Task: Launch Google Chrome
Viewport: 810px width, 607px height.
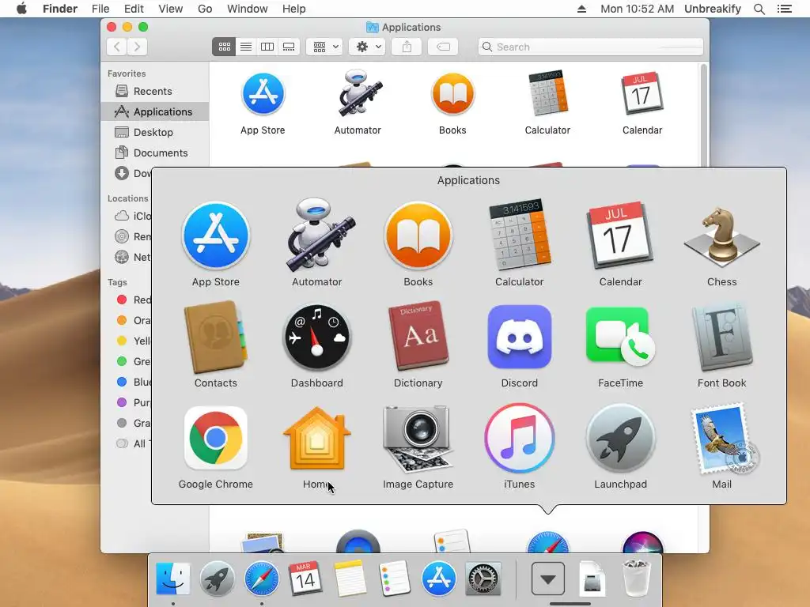Action: (x=215, y=438)
